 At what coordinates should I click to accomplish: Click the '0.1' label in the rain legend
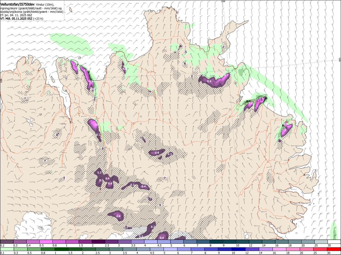2,253
